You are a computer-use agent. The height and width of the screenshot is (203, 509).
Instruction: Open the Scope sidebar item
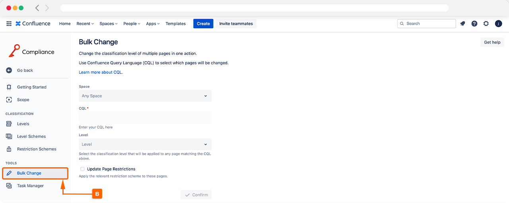pyautogui.click(x=23, y=100)
